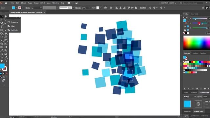
Task: Choose the Gradient tool
Action: 6,47
